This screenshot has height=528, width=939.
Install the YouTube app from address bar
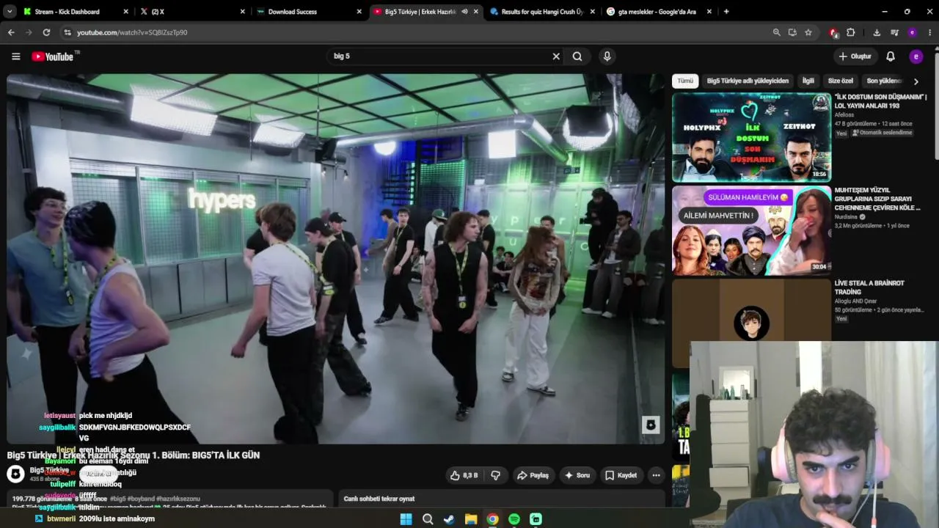click(792, 32)
